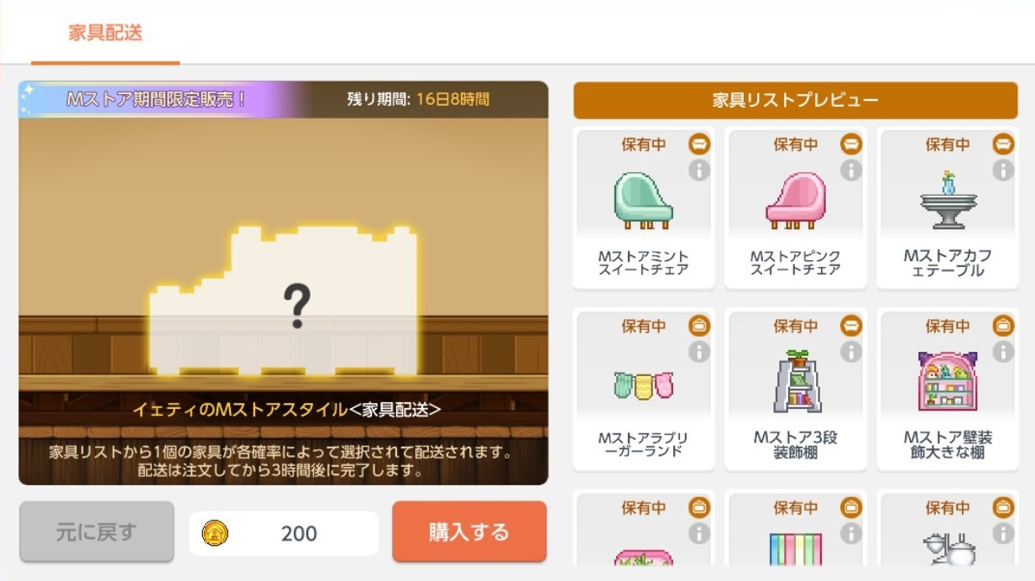Open info icon for Mストアミントスイートチェア

click(x=698, y=170)
